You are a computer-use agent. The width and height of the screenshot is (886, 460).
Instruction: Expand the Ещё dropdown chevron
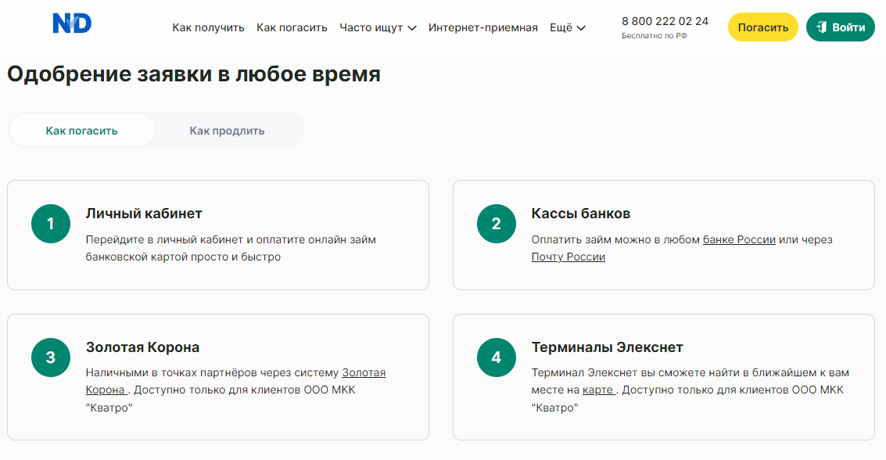pos(581,28)
